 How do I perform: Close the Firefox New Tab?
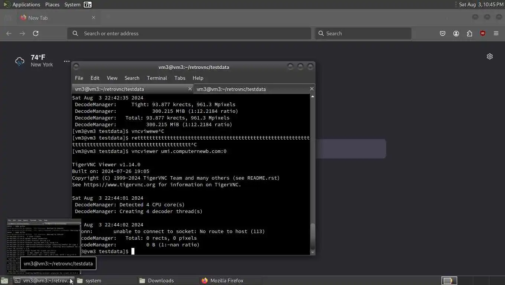tap(94, 17)
